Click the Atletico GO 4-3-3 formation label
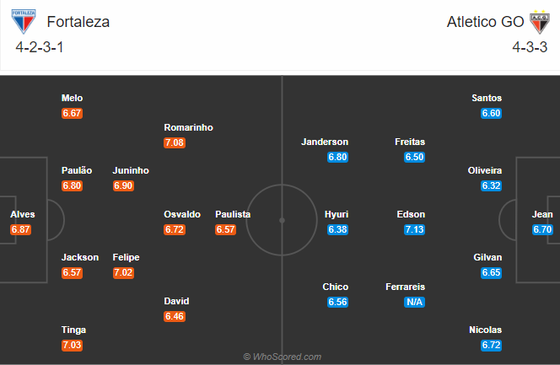This screenshot has width=560, height=365. coord(528,47)
